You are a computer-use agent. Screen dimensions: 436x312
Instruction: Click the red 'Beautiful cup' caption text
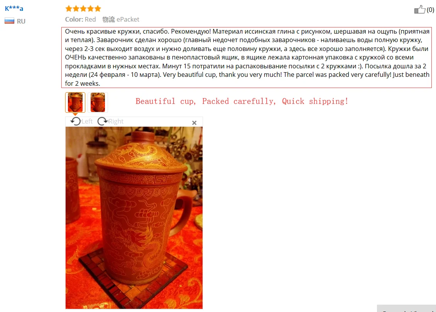pyautogui.click(x=242, y=101)
